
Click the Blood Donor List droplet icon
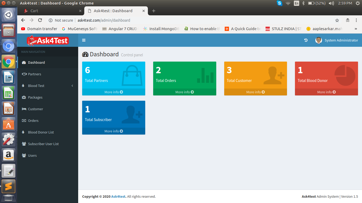click(x=24, y=132)
